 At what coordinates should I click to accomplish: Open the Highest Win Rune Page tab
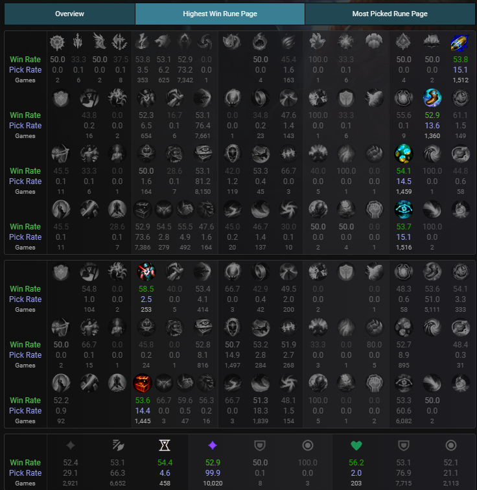220,14
